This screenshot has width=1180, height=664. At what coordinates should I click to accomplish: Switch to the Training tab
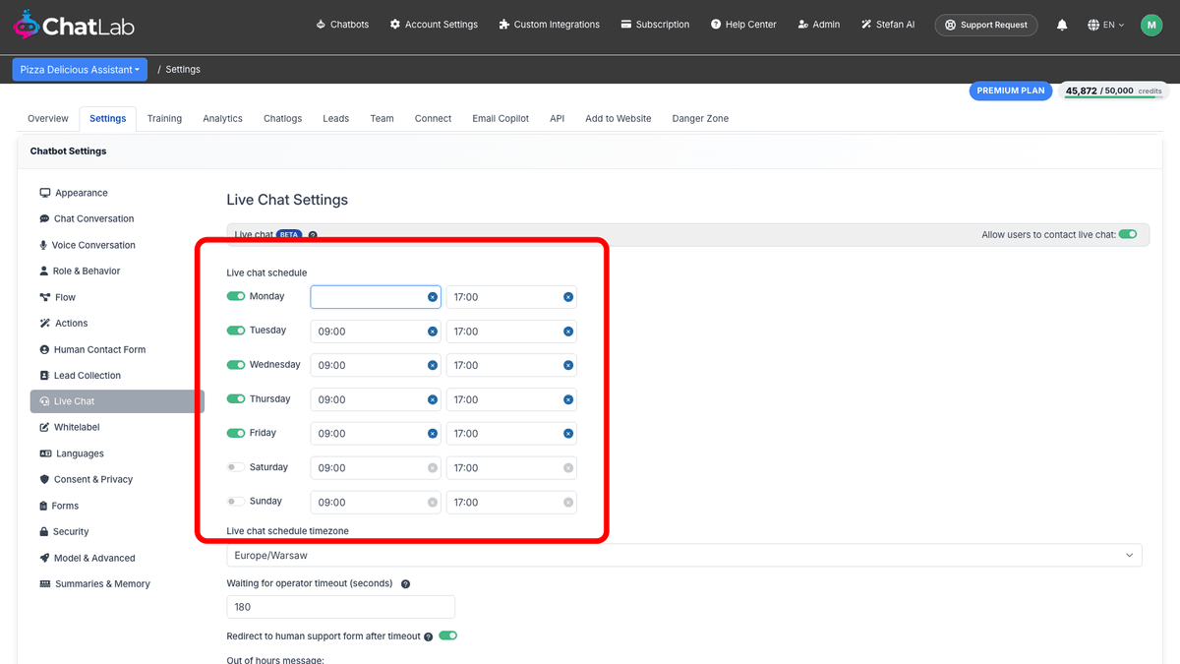[164, 118]
